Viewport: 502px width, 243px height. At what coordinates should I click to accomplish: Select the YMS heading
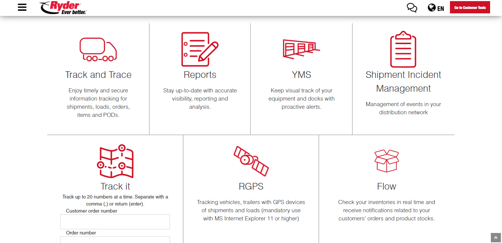pos(301,75)
